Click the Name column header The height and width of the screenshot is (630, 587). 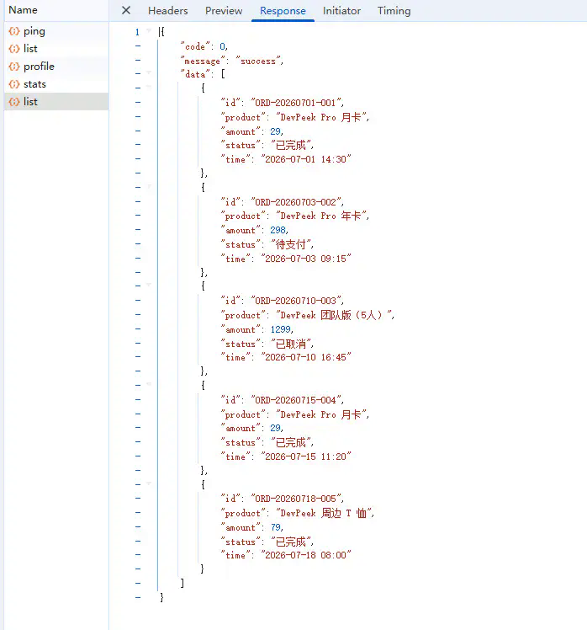click(23, 10)
